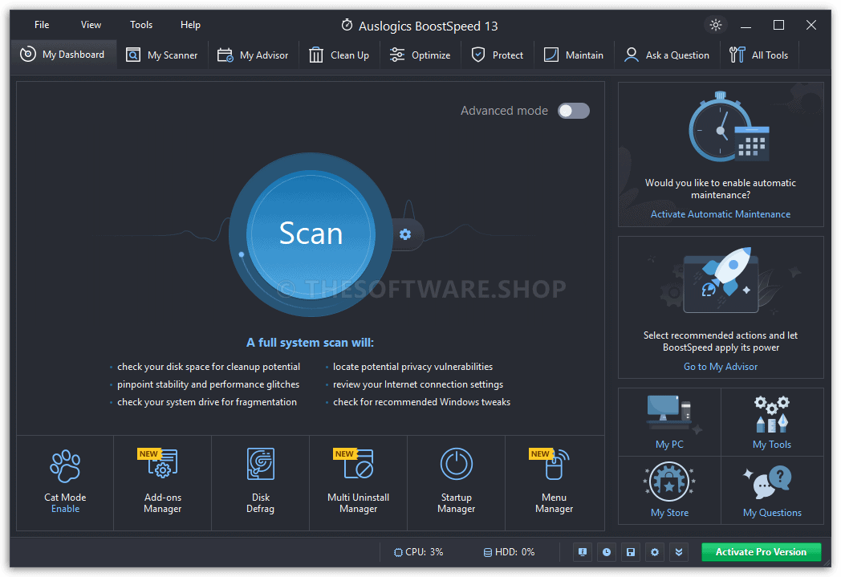
Task: Click the 'A full system scan will:' heading
Action: coord(310,343)
